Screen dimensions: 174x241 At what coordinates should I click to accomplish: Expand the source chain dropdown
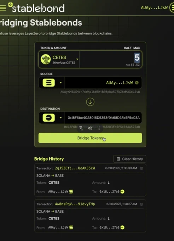click(x=60, y=83)
